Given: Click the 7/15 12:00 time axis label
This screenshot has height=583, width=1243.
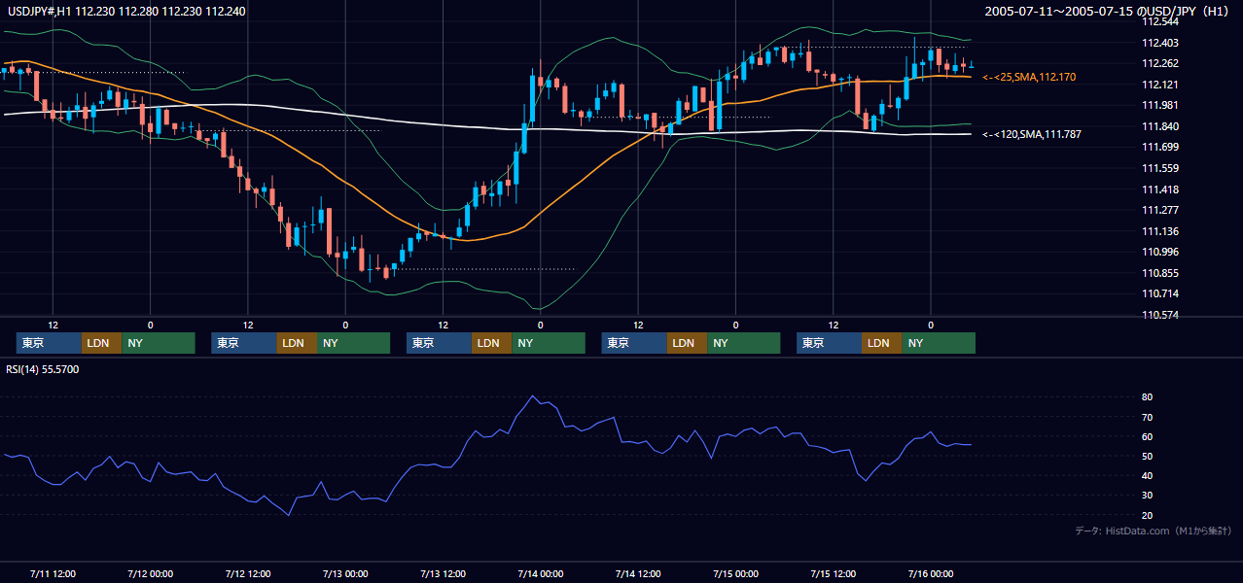Looking at the screenshot, I should [834, 573].
